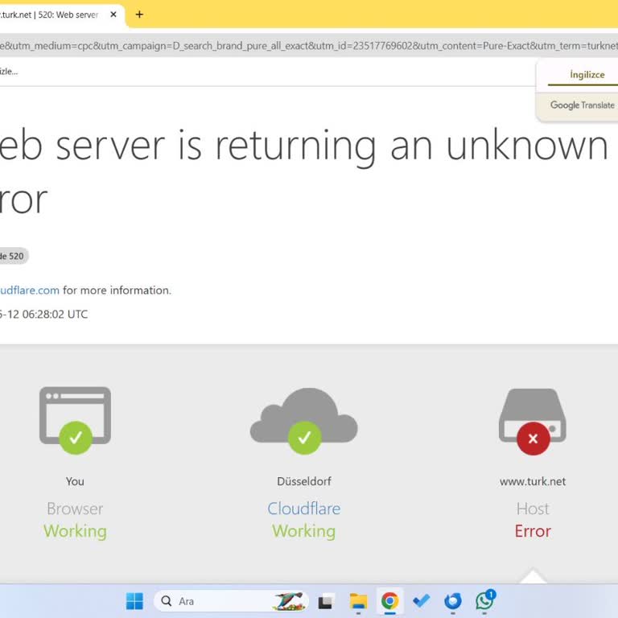This screenshot has height=618, width=618.
Task: Click the Error code 520 badge
Action: coord(14,256)
